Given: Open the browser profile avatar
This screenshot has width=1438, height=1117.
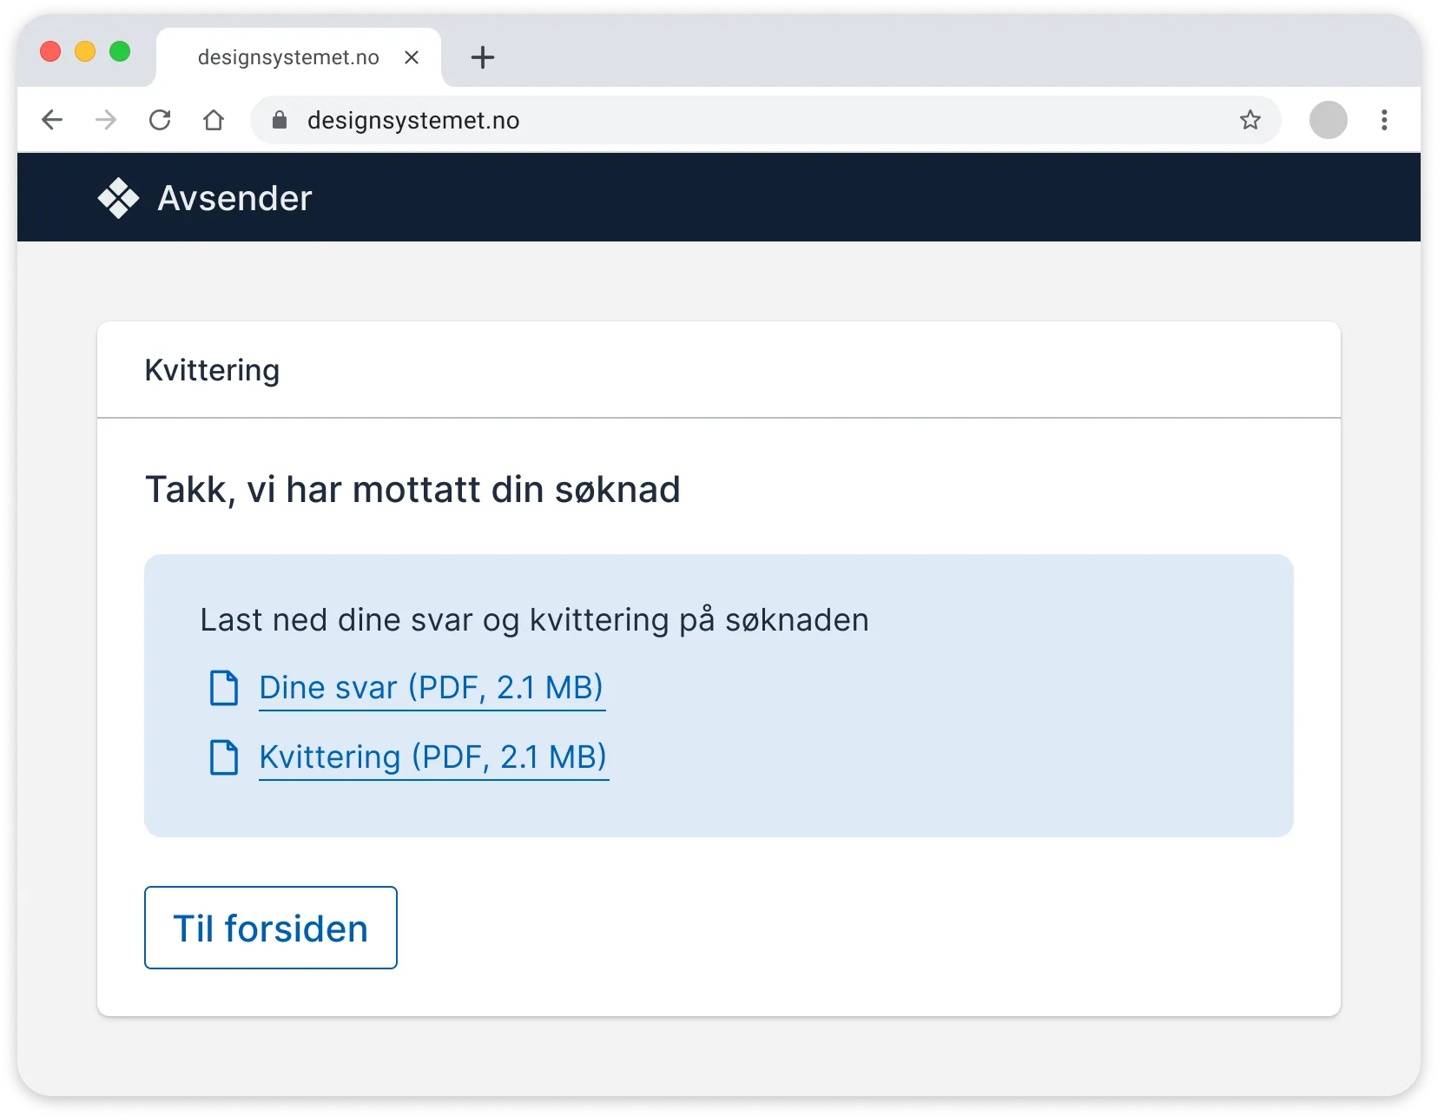Looking at the screenshot, I should [x=1329, y=120].
